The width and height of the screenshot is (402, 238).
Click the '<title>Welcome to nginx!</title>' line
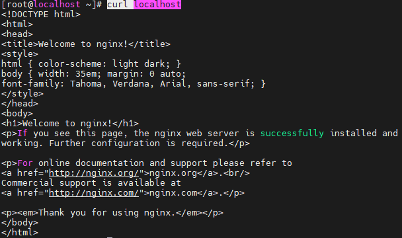point(86,44)
